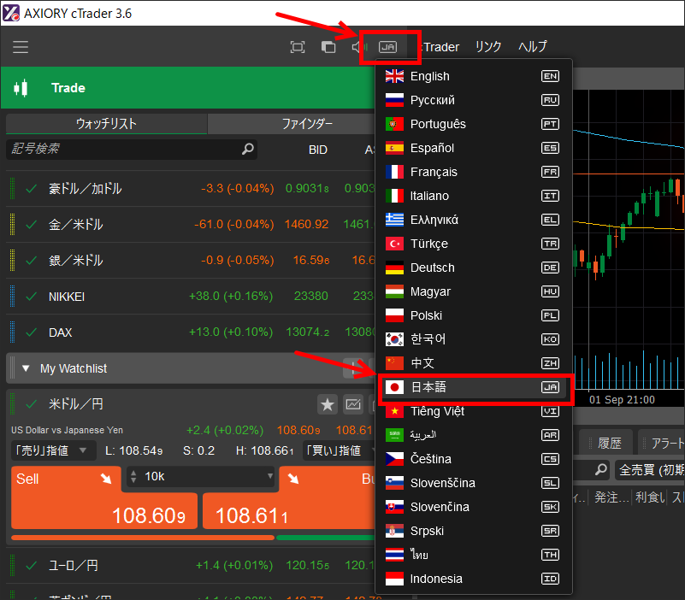This screenshot has height=600, width=685.
Task: Switch to the ファインダー tab
Action: 307,124
